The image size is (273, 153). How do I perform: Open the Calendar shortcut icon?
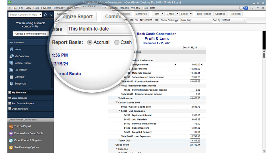(11, 77)
